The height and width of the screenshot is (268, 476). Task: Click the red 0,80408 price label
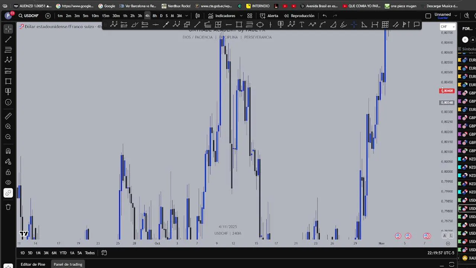[x=447, y=91]
